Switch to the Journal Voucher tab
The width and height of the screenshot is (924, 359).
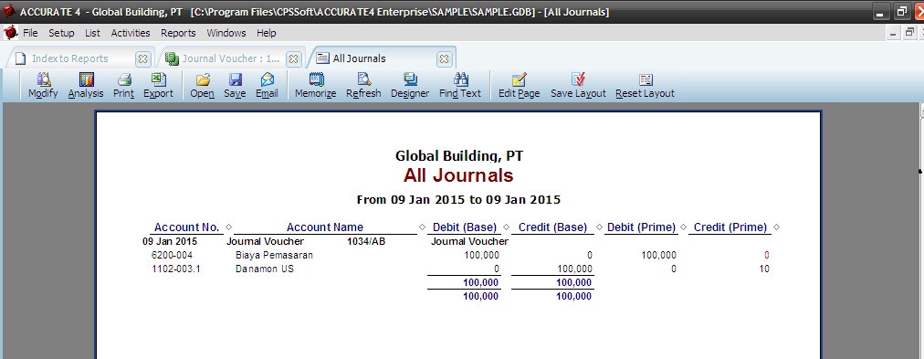coord(230,59)
